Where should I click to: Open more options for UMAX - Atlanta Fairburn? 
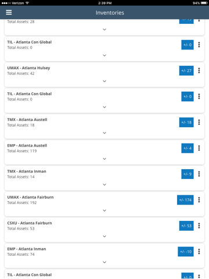199,200
